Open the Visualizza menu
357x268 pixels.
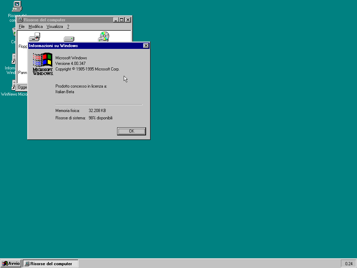55,27
